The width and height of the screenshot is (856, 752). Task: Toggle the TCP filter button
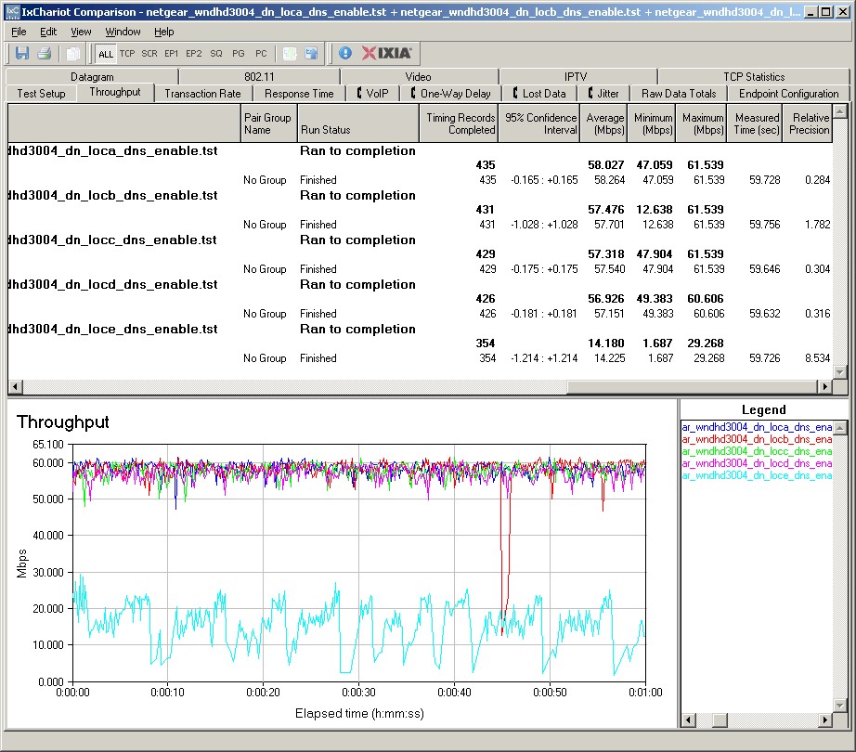(x=127, y=54)
